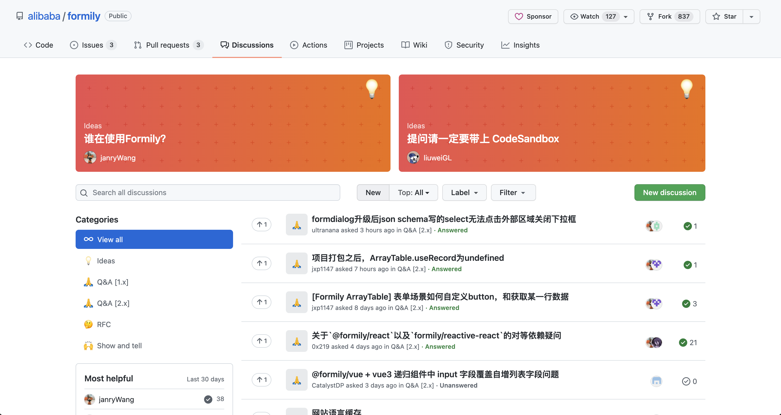
Task: Select the New sort toggle
Action: (373, 192)
